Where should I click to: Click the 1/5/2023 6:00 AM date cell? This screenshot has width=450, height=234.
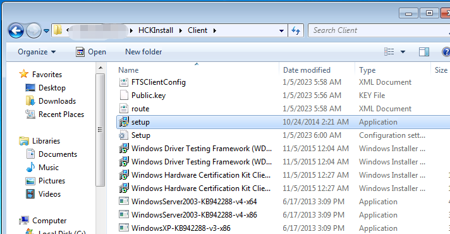(312, 135)
